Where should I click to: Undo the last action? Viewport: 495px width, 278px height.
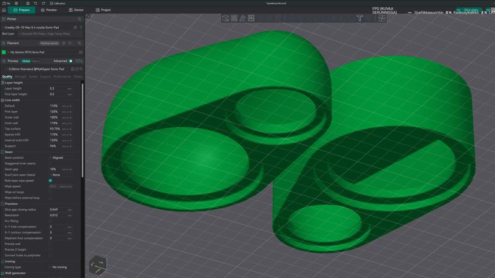35,3
